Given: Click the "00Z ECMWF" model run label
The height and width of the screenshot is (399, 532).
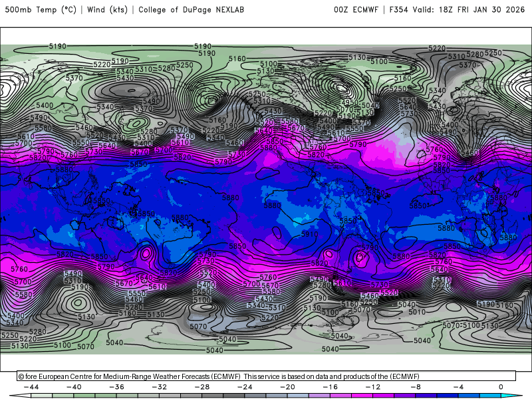Looking at the screenshot, I should [356, 9].
